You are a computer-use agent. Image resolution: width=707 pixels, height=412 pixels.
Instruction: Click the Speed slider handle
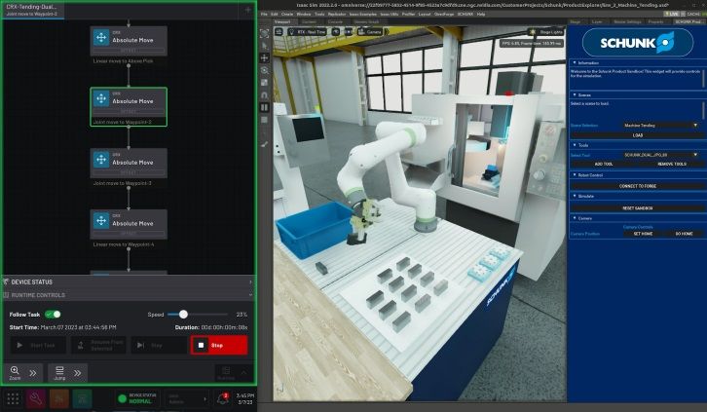tap(183, 315)
